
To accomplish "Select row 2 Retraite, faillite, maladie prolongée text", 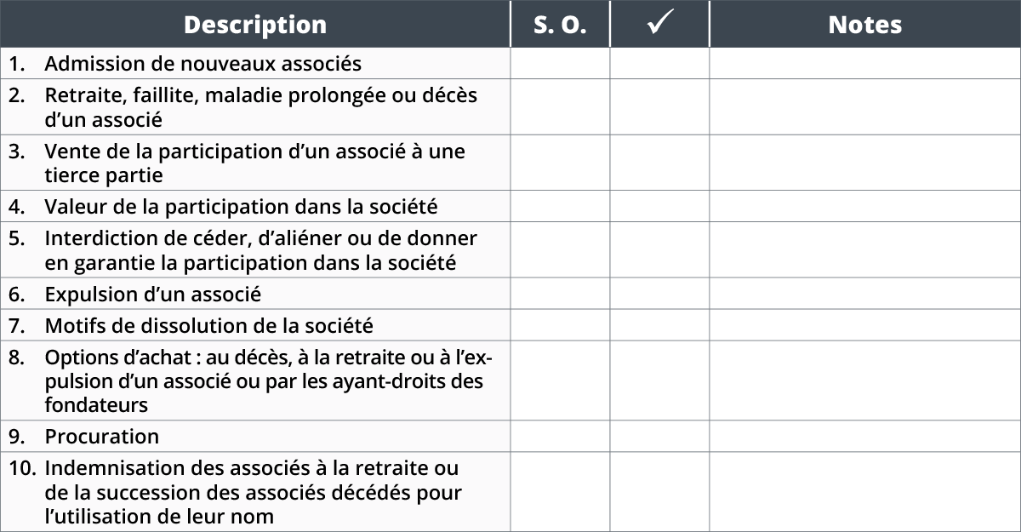I will (260, 107).
